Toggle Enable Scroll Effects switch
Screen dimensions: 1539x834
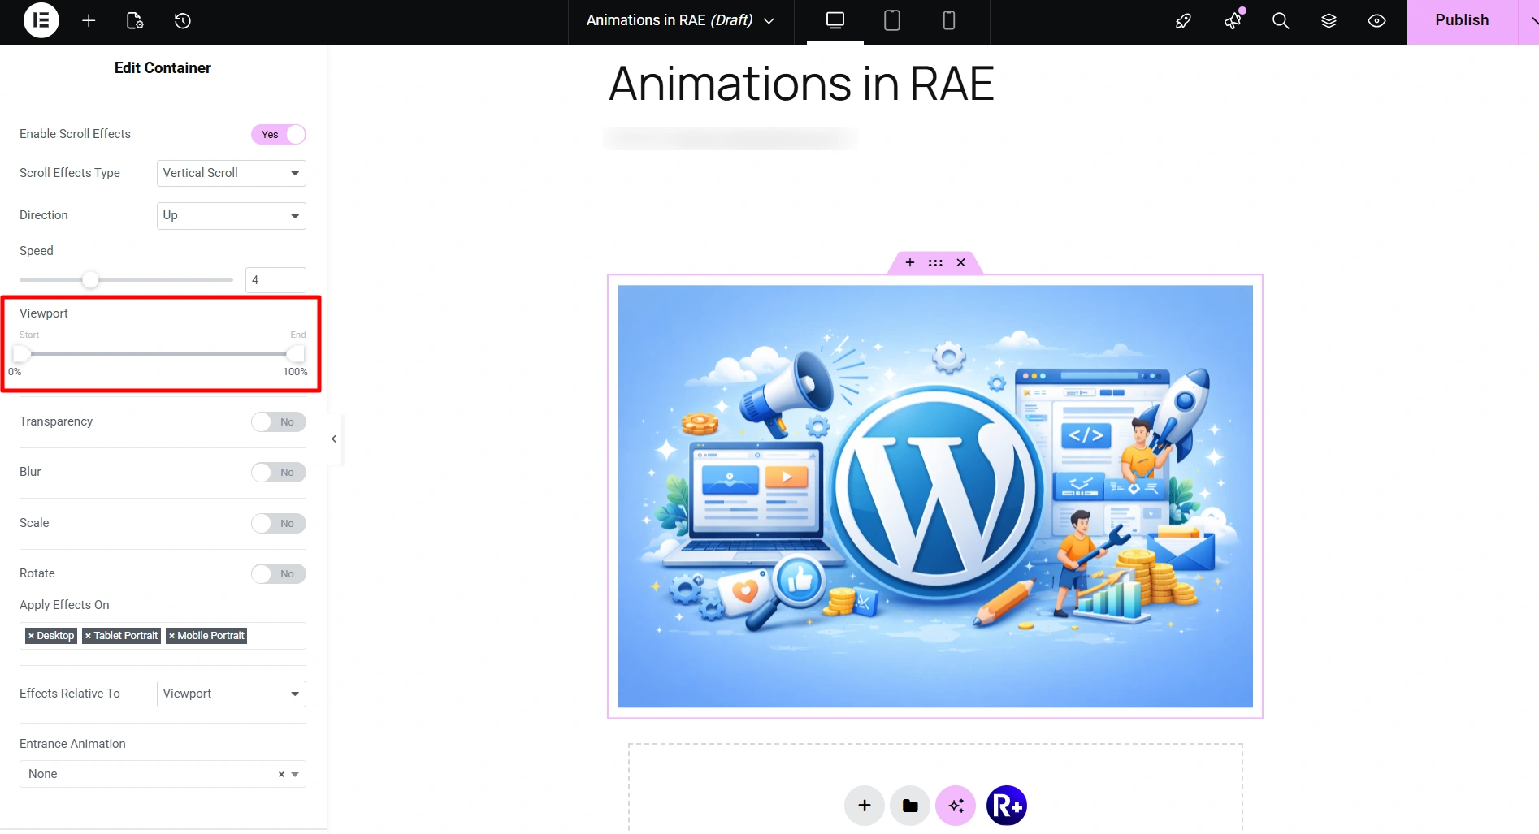pos(278,134)
